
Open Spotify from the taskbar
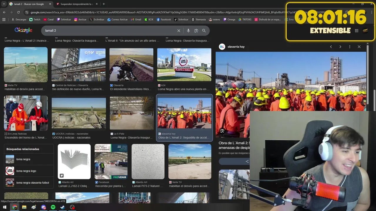click(53, 207)
